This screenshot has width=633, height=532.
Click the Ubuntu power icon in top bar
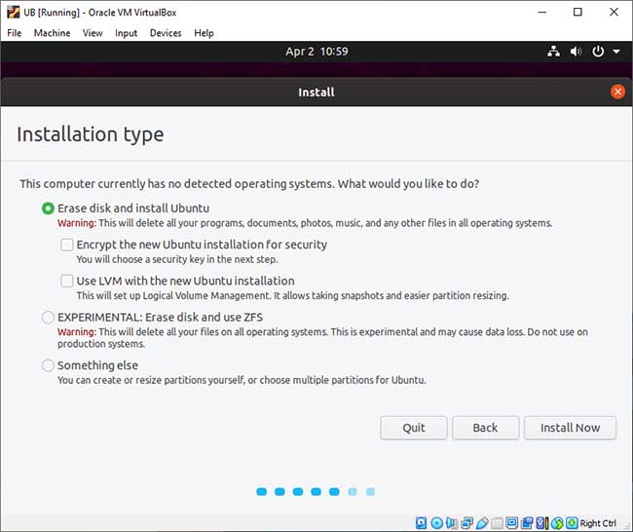coord(598,52)
